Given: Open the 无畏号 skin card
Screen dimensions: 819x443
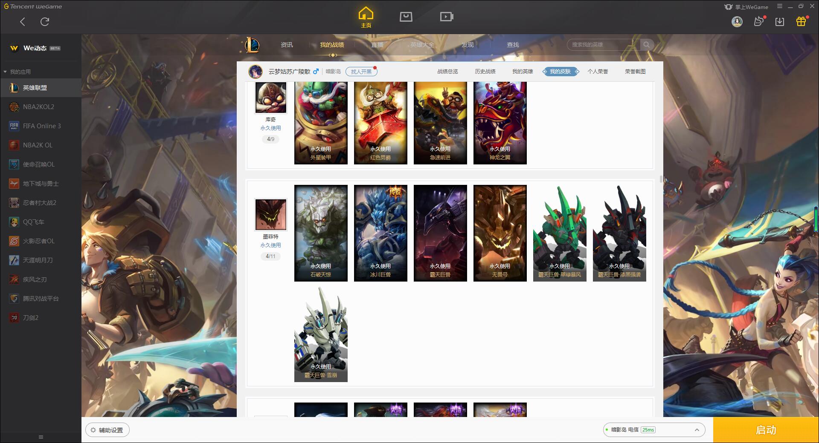Looking at the screenshot, I should [500, 233].
